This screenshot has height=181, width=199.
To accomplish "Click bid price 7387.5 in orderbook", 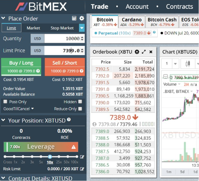I will click(x=102, y=151).
